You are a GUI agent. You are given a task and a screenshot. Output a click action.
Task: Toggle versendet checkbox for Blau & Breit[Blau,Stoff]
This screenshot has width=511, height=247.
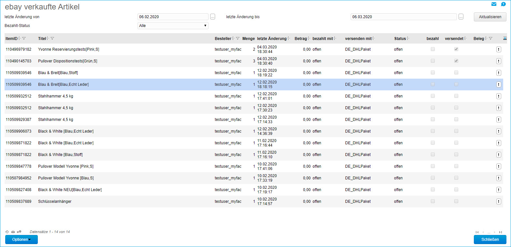[x=456, y=73]
